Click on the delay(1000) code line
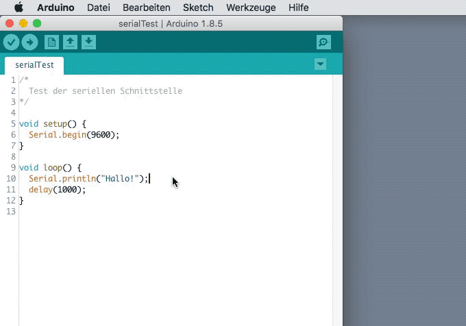The image size is (466, 326). click(57, 190)
